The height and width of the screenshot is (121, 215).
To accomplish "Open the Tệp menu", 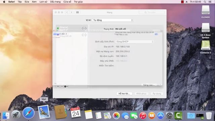I will 19,2.
